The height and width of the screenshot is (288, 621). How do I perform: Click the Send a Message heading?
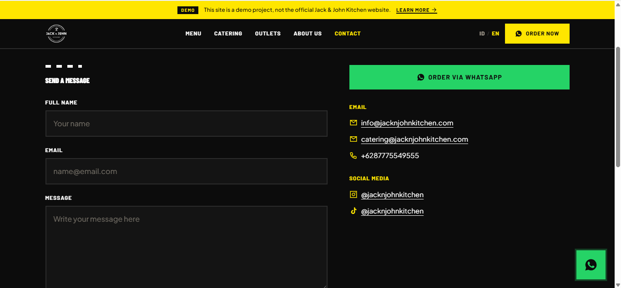(67, 80)
